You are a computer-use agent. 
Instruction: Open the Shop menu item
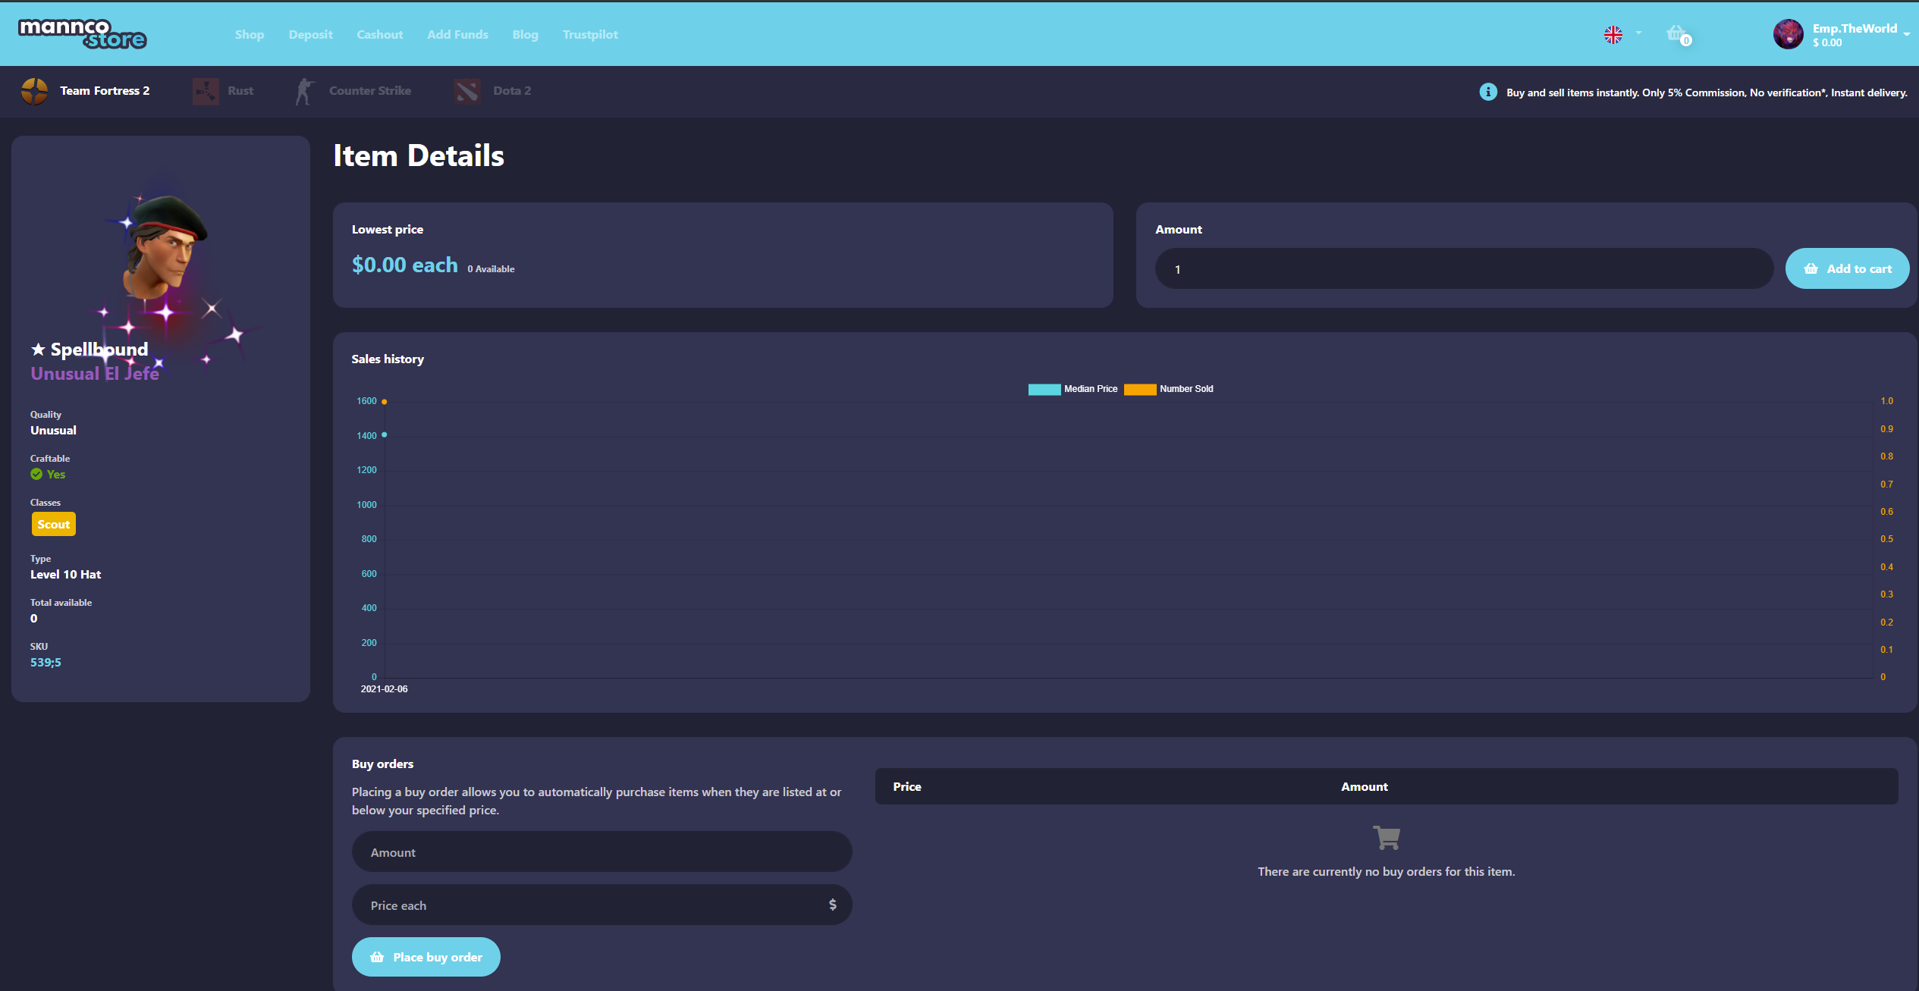click(250, 34)
